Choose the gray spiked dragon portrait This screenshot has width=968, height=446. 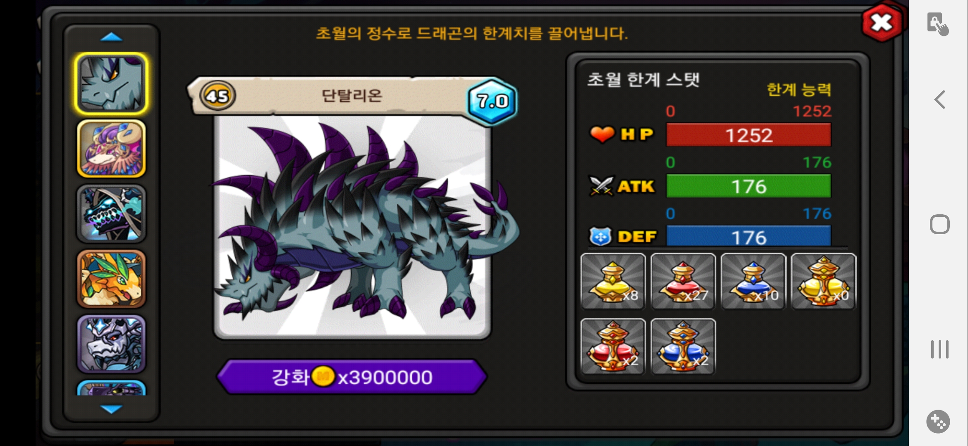111,84
